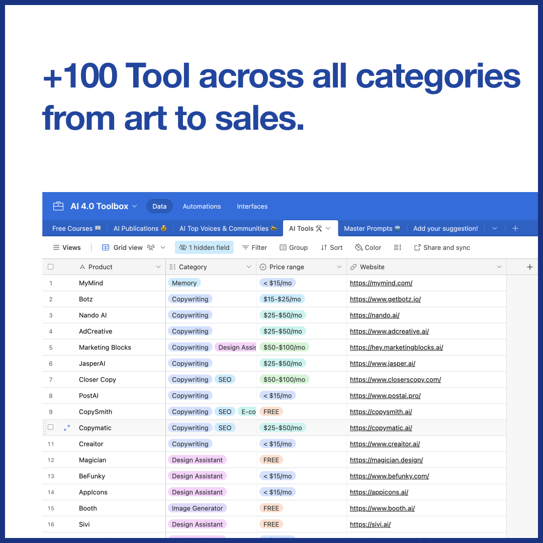543x543 pixels.
Task: Expand the list of all tables chevron
Action: click(495, 229)
